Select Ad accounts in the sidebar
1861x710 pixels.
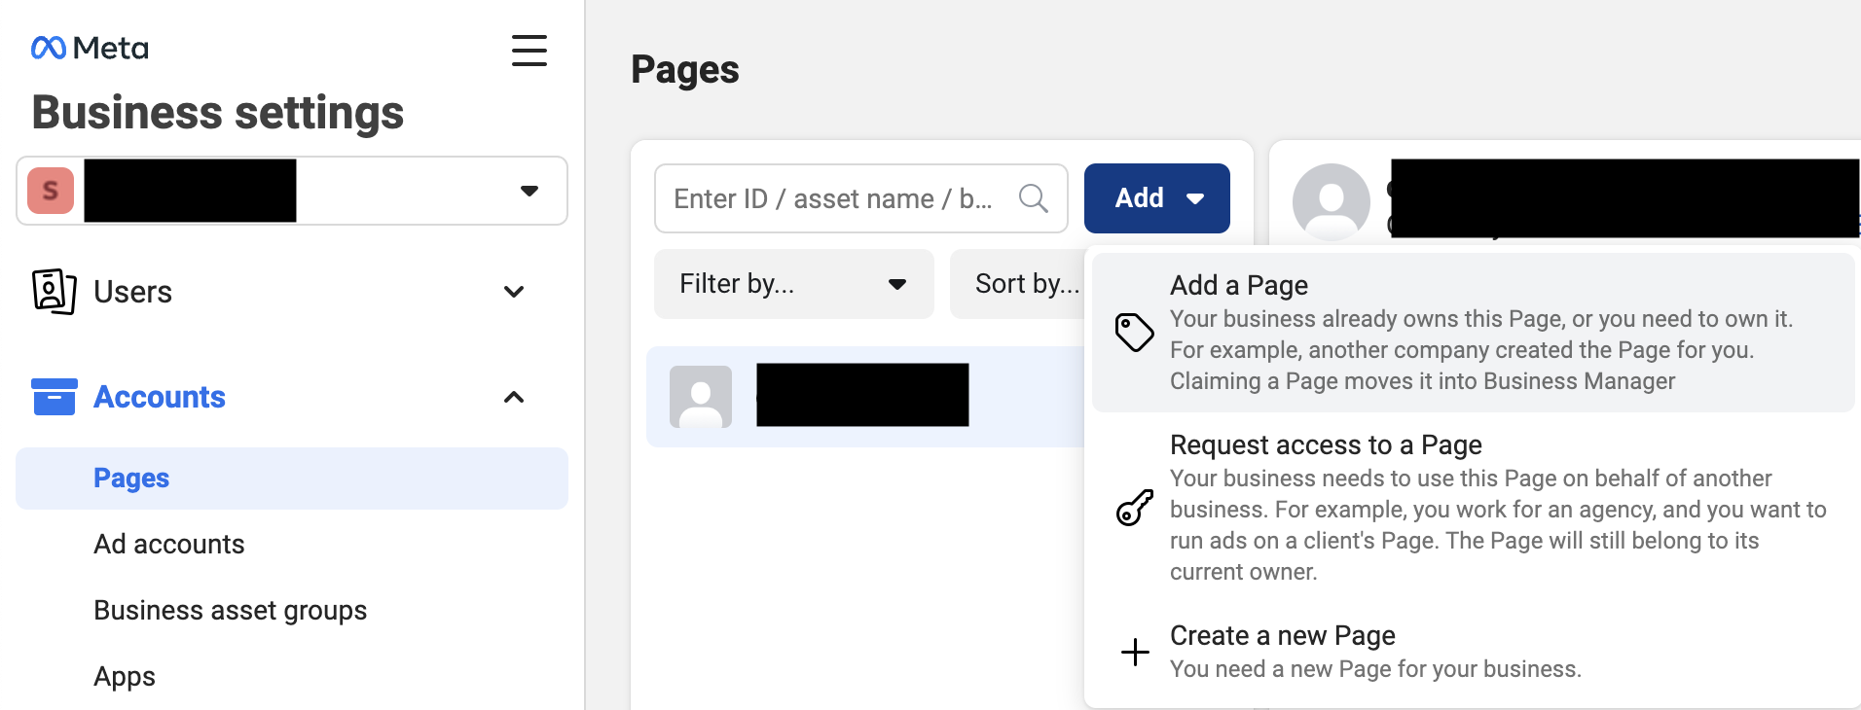[169, 545]
